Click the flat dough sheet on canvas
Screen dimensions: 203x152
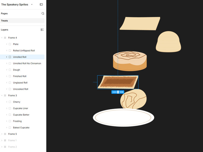(140, 24)
